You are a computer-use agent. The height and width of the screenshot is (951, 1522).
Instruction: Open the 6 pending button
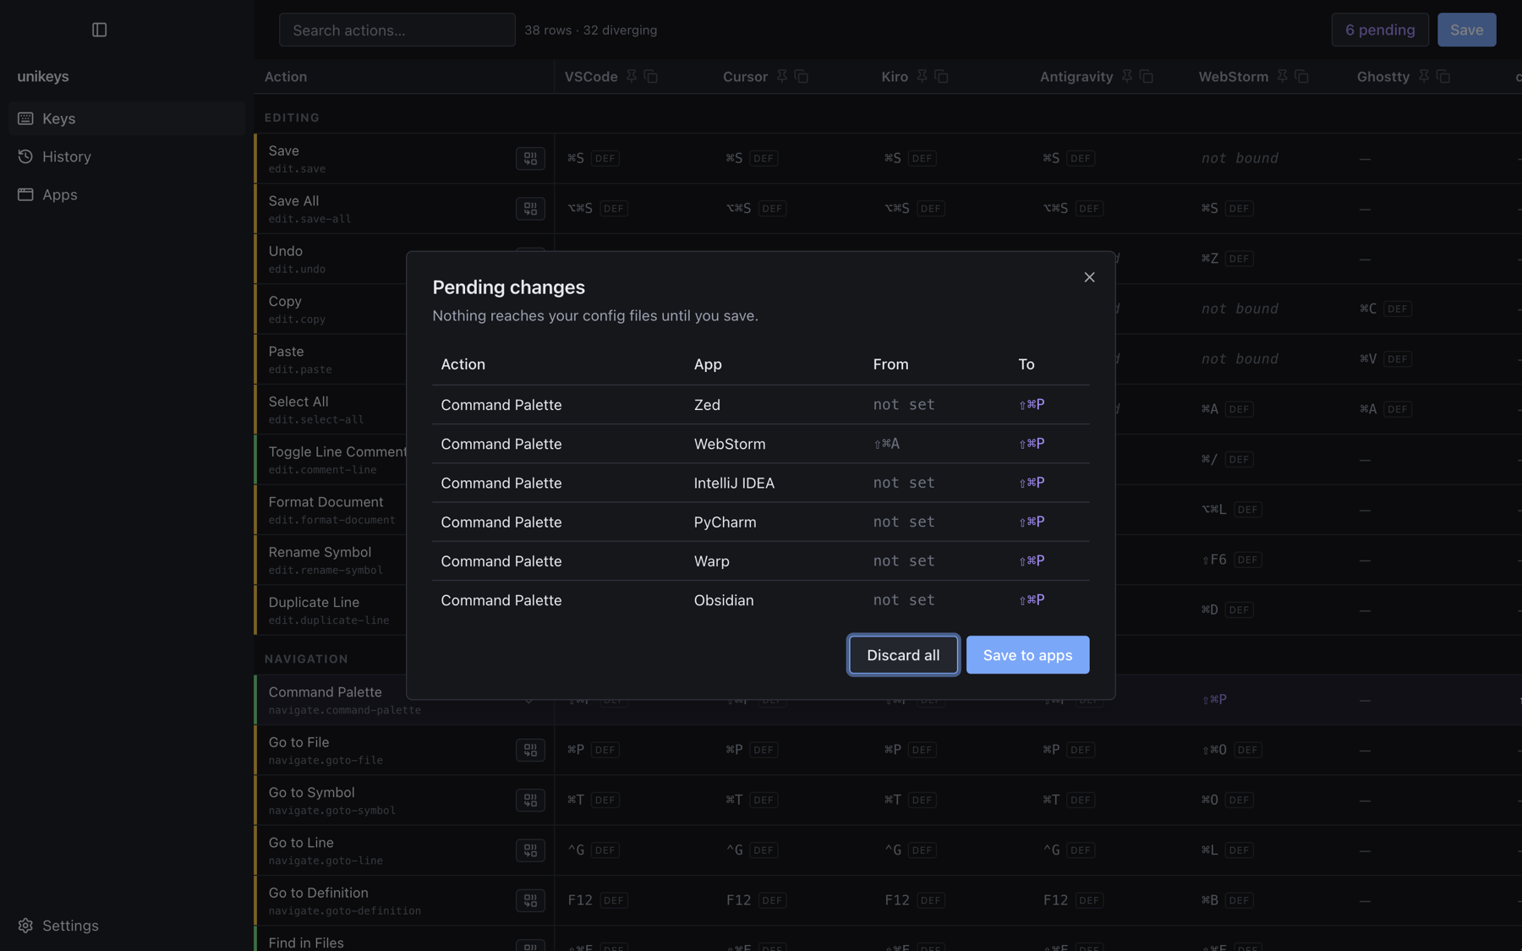pos(1380,30)
